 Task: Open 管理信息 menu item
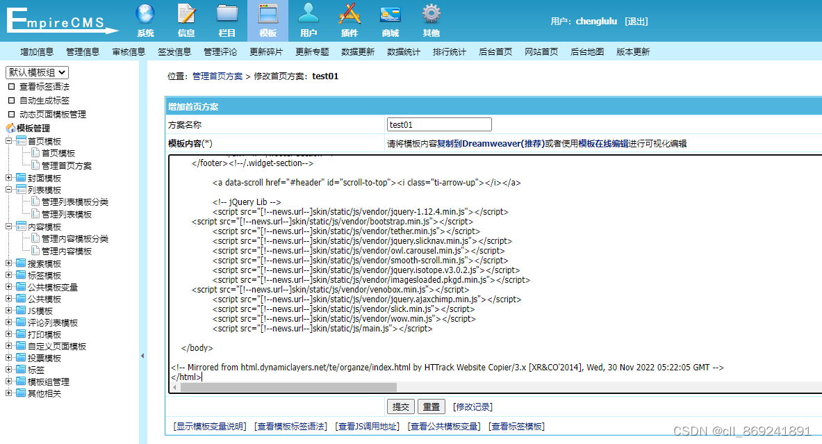point(83,52)
